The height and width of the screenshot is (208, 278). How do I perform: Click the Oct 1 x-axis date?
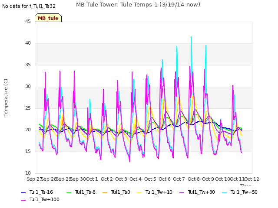pos(92,179)
